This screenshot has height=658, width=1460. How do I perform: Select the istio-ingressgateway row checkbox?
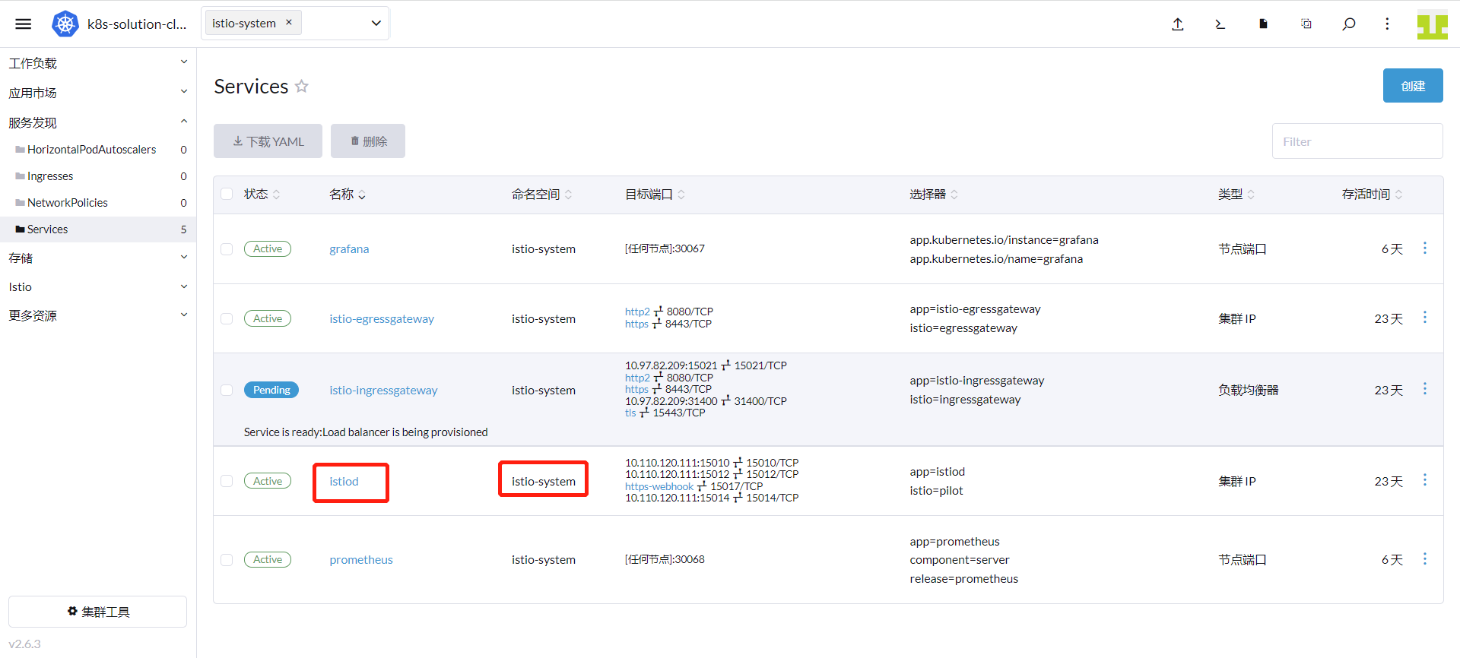[x=227, y=390]
